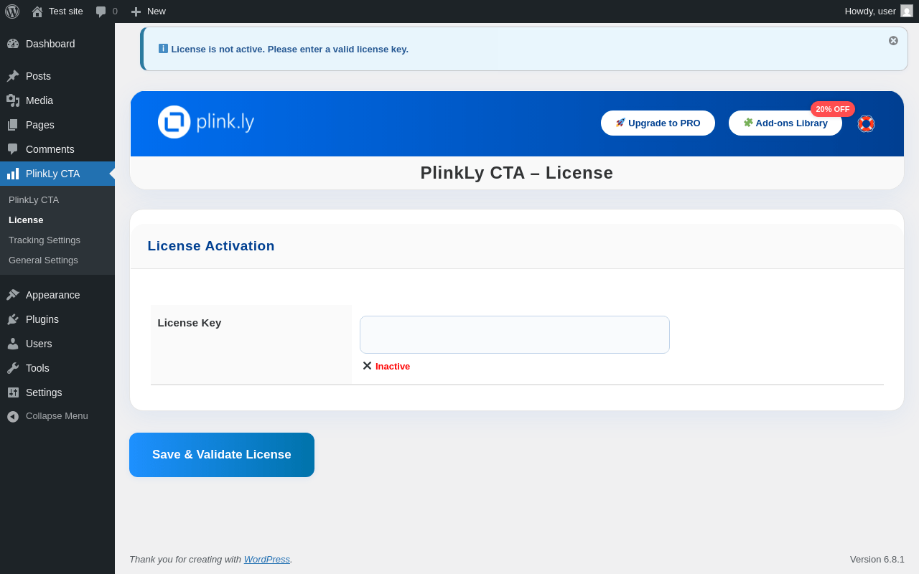
Task: Click the Version 6.8.1 text
Action: (877, 559)
